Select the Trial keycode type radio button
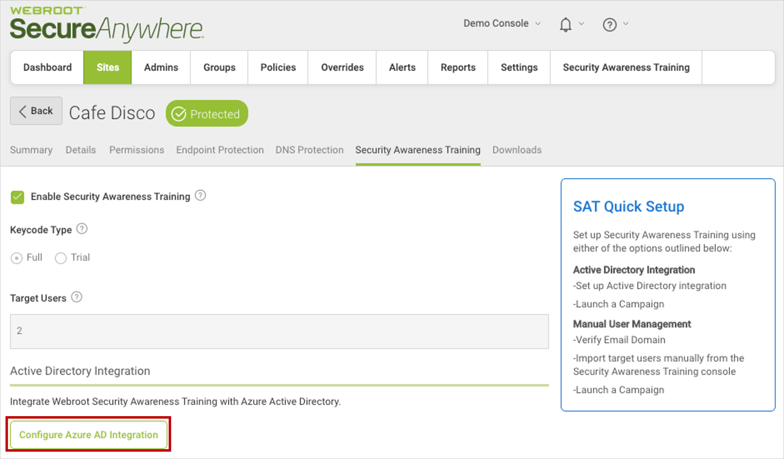 tap(61, 256)
